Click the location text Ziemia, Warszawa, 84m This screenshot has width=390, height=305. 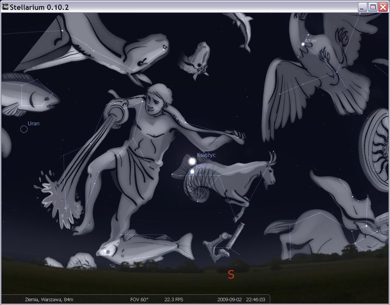pyautogui.click(x=49, y=299)
